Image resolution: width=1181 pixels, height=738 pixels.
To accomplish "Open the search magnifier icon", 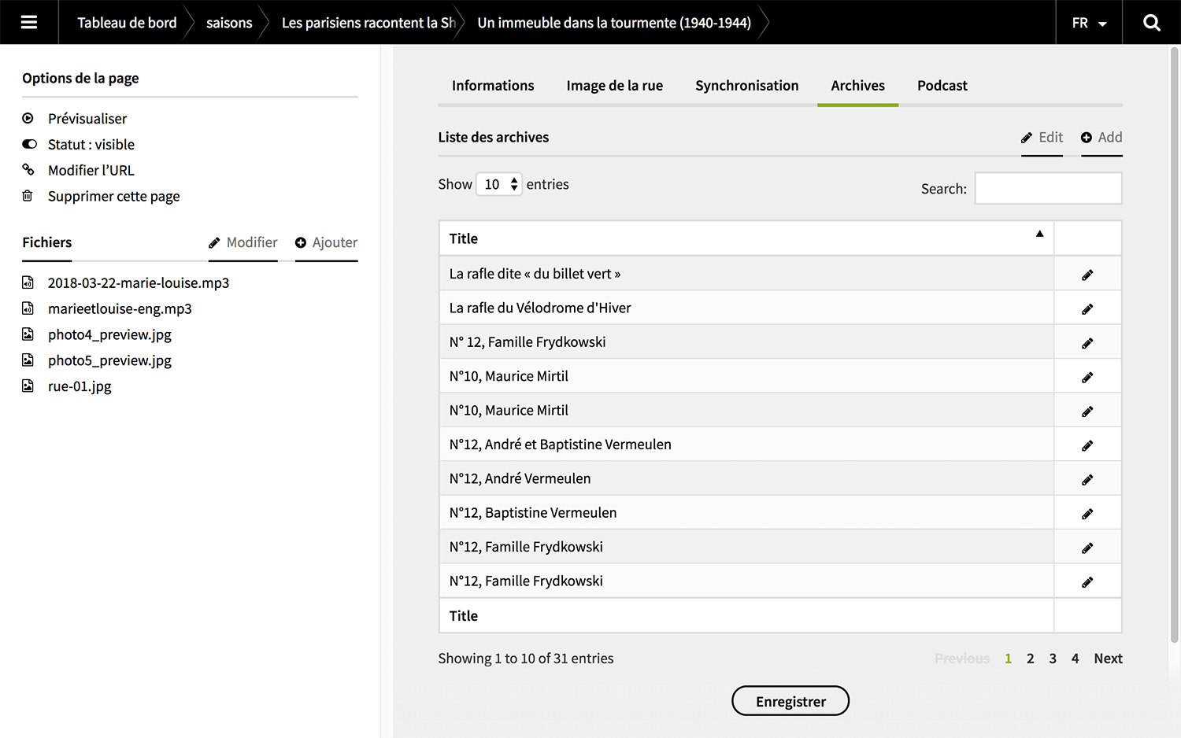I will [x=1151, y=23].
